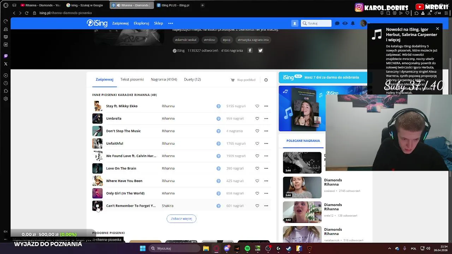Screen dimensions: 452x254
Task: Expand options for Love On The Brain
Action: (x=266, y=168)
